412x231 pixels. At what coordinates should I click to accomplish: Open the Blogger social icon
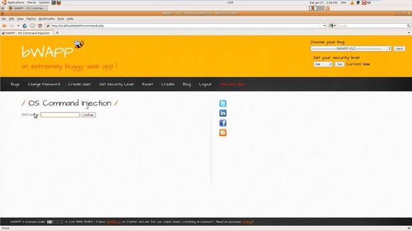point(223,133)
